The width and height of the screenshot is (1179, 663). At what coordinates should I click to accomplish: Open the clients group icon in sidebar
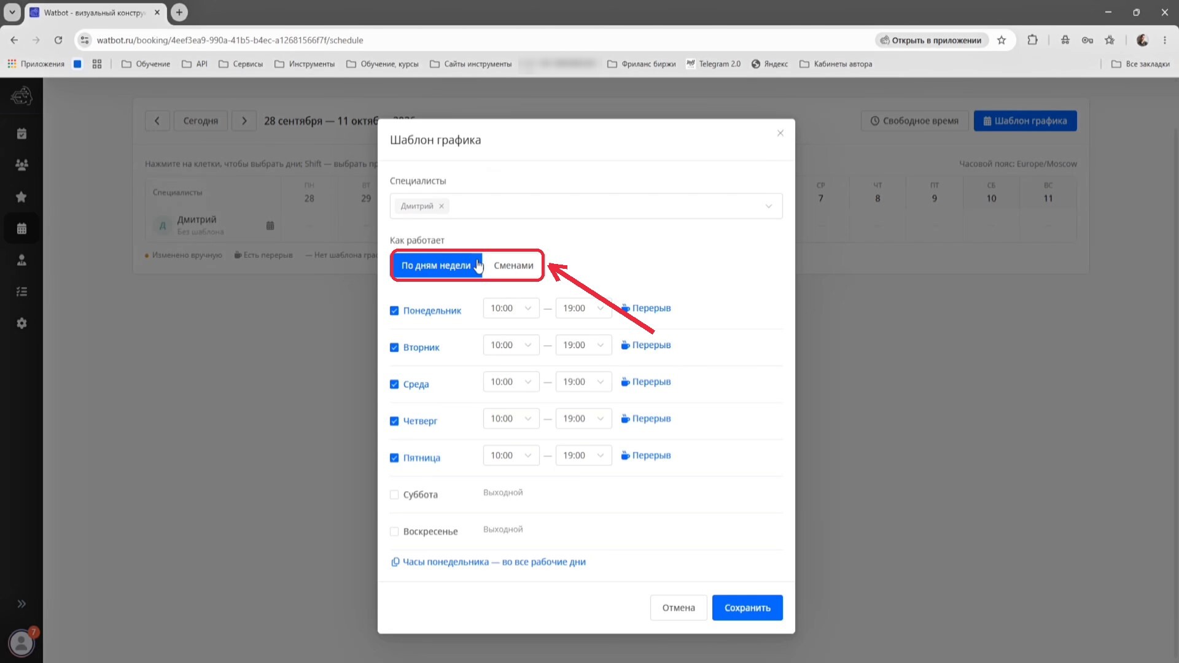point(21,165)
